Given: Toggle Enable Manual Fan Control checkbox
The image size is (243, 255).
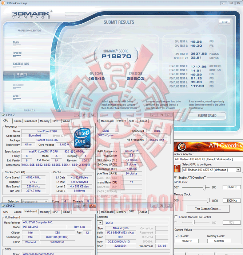Looking at the screenshot, I should (x=176, y=217).
